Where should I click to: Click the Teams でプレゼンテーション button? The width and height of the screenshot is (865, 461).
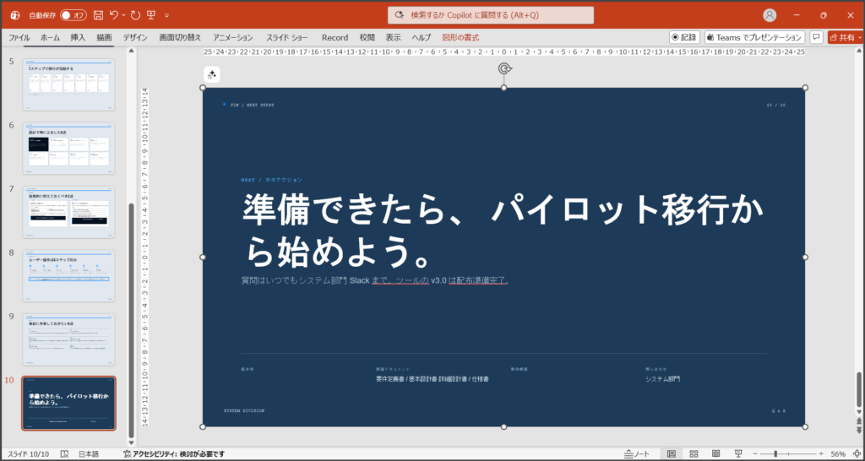[753, 37]
